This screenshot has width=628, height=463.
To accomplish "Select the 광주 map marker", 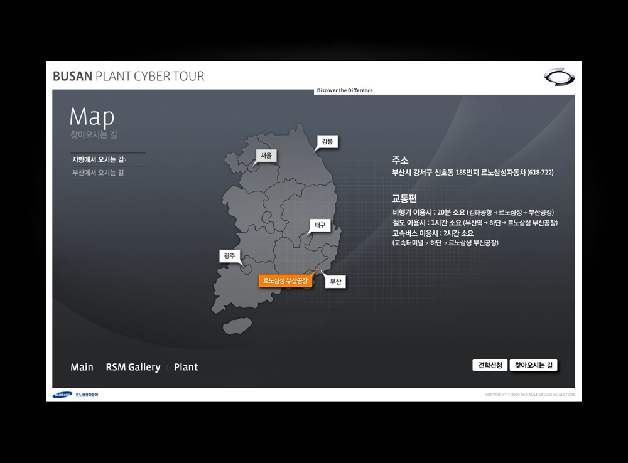I will (x=229, y=256).
